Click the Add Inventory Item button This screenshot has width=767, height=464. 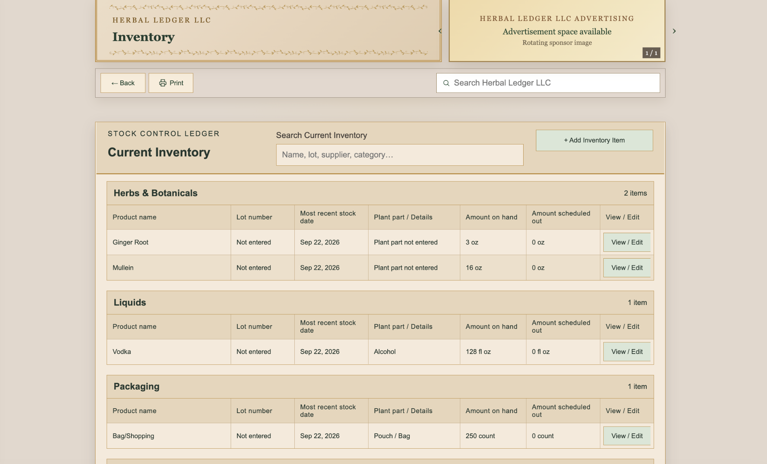pos(594,140)
